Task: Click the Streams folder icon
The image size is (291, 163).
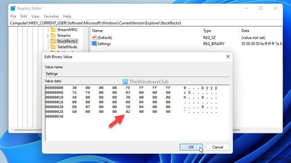Action: tap(53, 35)
